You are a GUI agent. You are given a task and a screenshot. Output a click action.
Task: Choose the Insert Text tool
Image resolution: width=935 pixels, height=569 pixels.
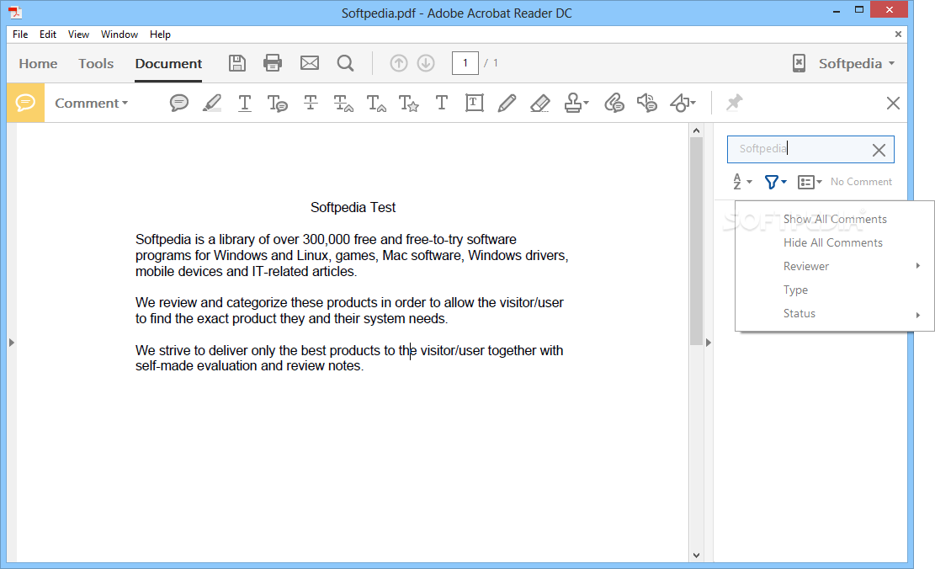pos(376,104)
